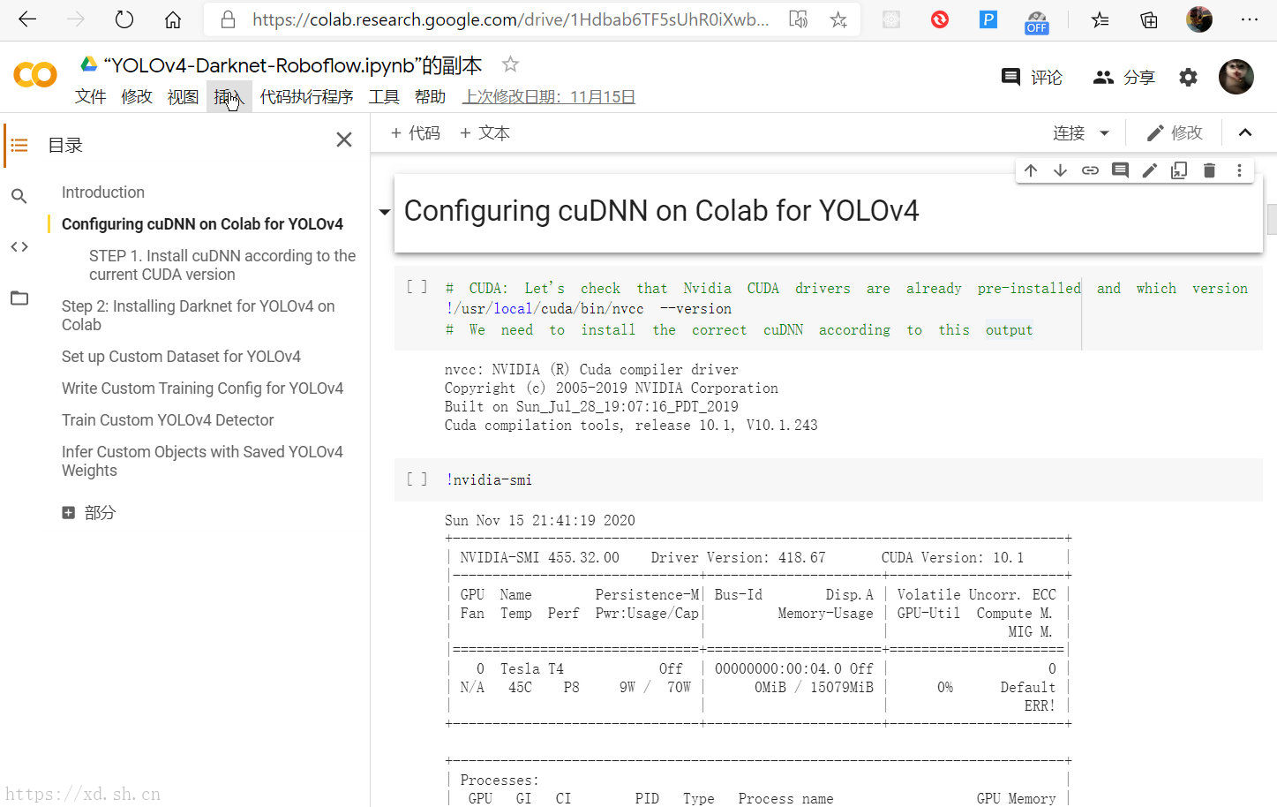1277x807 pixels.
Task: Mirror cell in a tab
Action: point(1179,170)
